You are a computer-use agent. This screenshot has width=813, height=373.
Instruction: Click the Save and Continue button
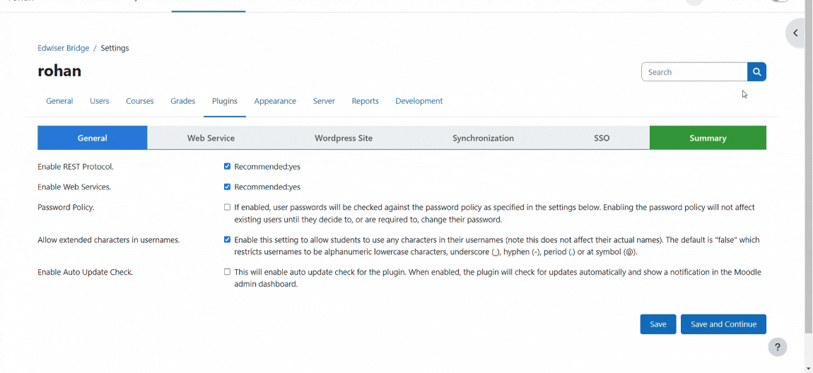coord(723,324)
